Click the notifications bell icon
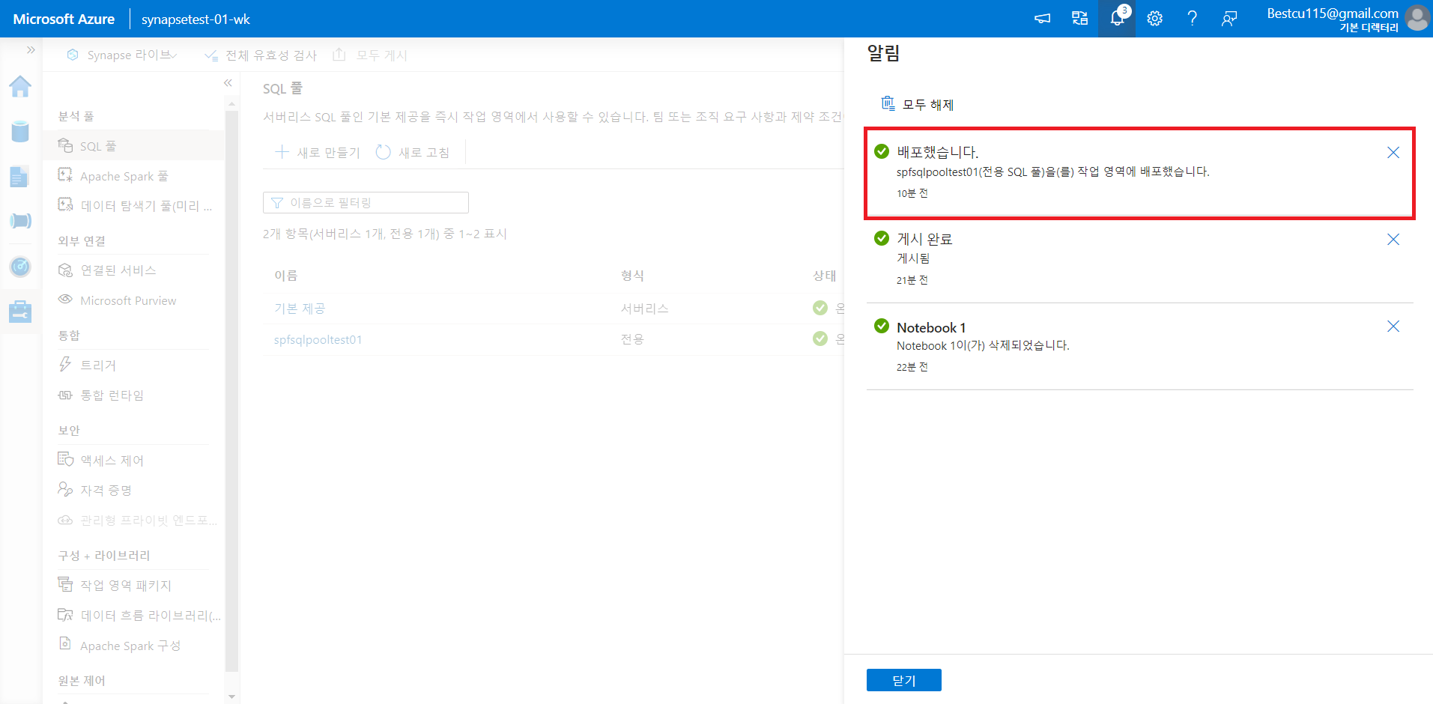Image resolution: width=1433 pixels, height=704 pixels. click(1117, 19)
